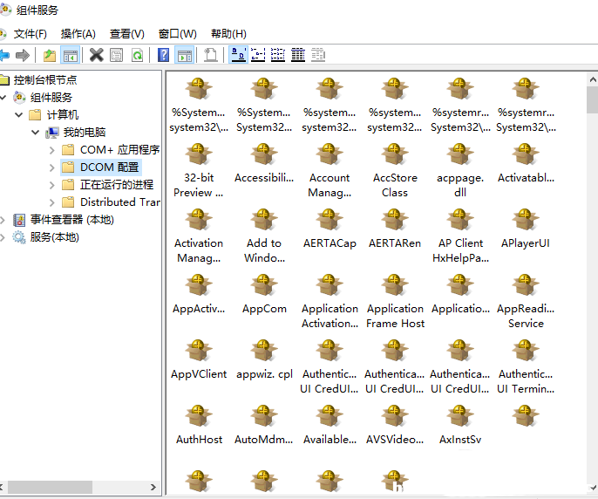Select DCOM 配置 folder

109,167
